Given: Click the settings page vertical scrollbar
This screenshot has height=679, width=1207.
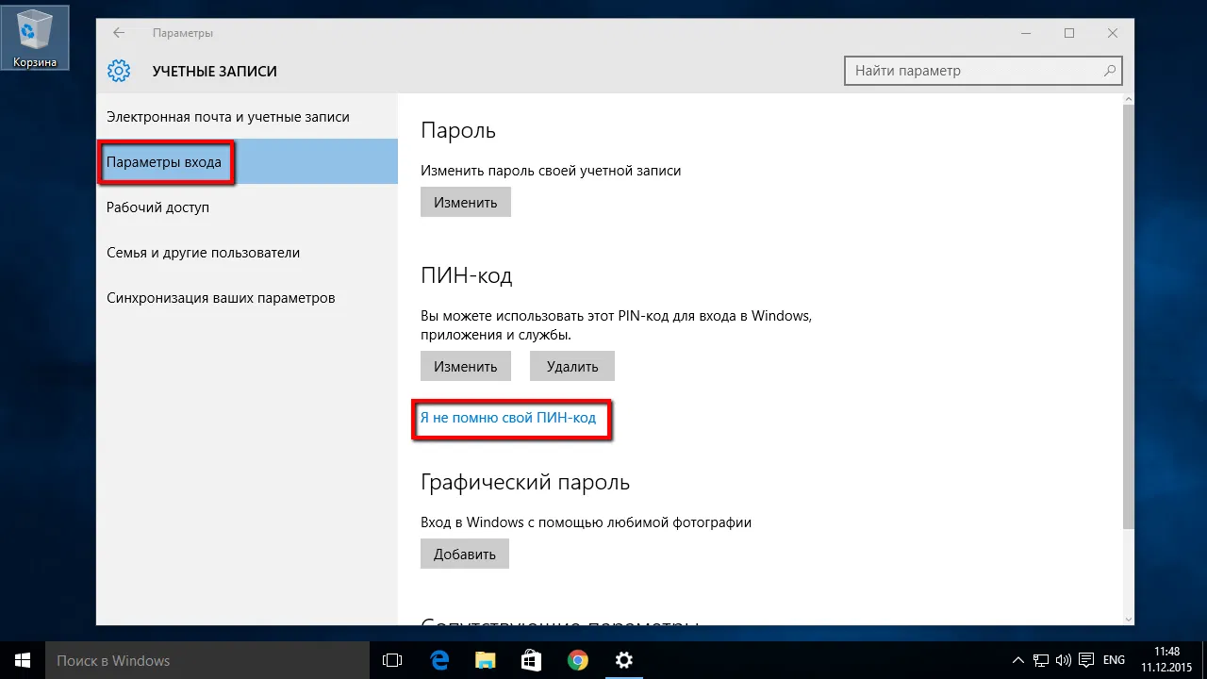Looking at the screenshot, I should (x=1129, y=316).
